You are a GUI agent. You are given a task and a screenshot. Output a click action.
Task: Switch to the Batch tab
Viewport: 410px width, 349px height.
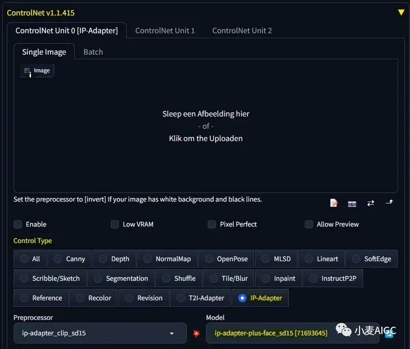pyautogui.click(x=93, y=52)
